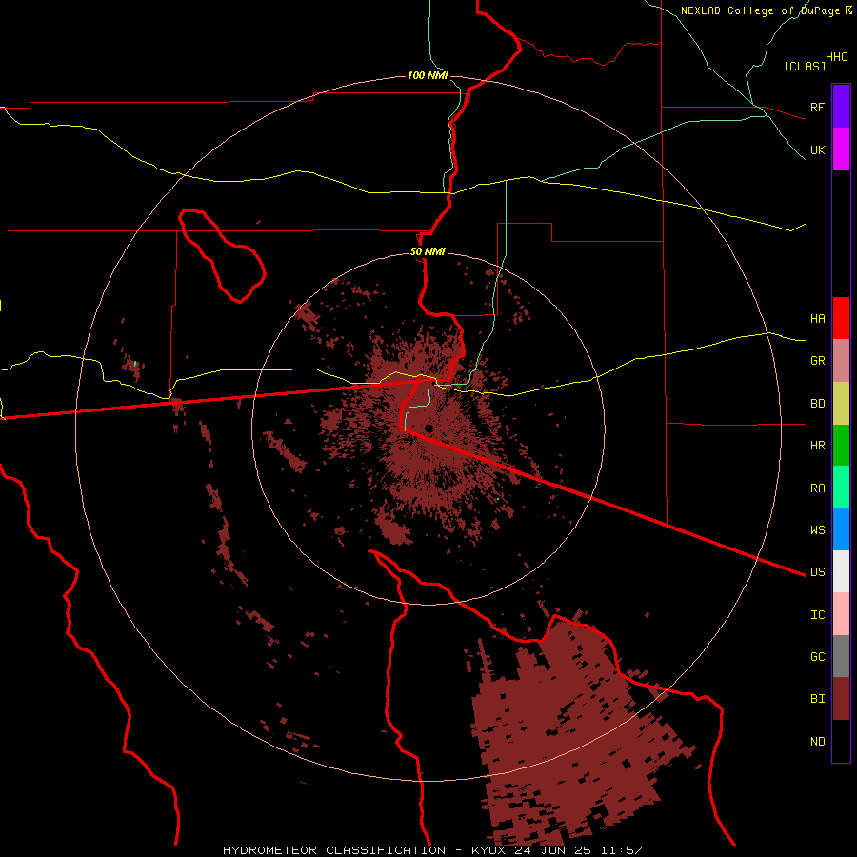This screenshot has height=857, width=857.
Task: Click the BI dark red swatch
Action: point(841,699)
